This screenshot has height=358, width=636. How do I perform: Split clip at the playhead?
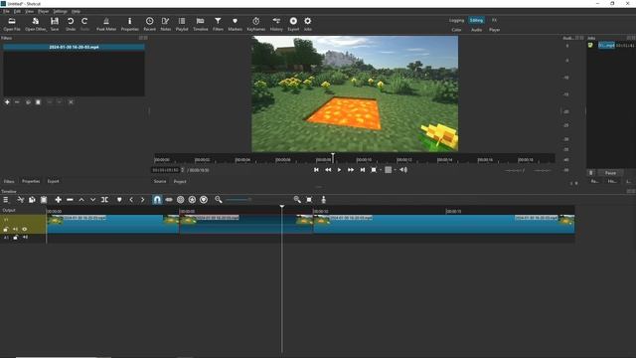pos(104,200)
